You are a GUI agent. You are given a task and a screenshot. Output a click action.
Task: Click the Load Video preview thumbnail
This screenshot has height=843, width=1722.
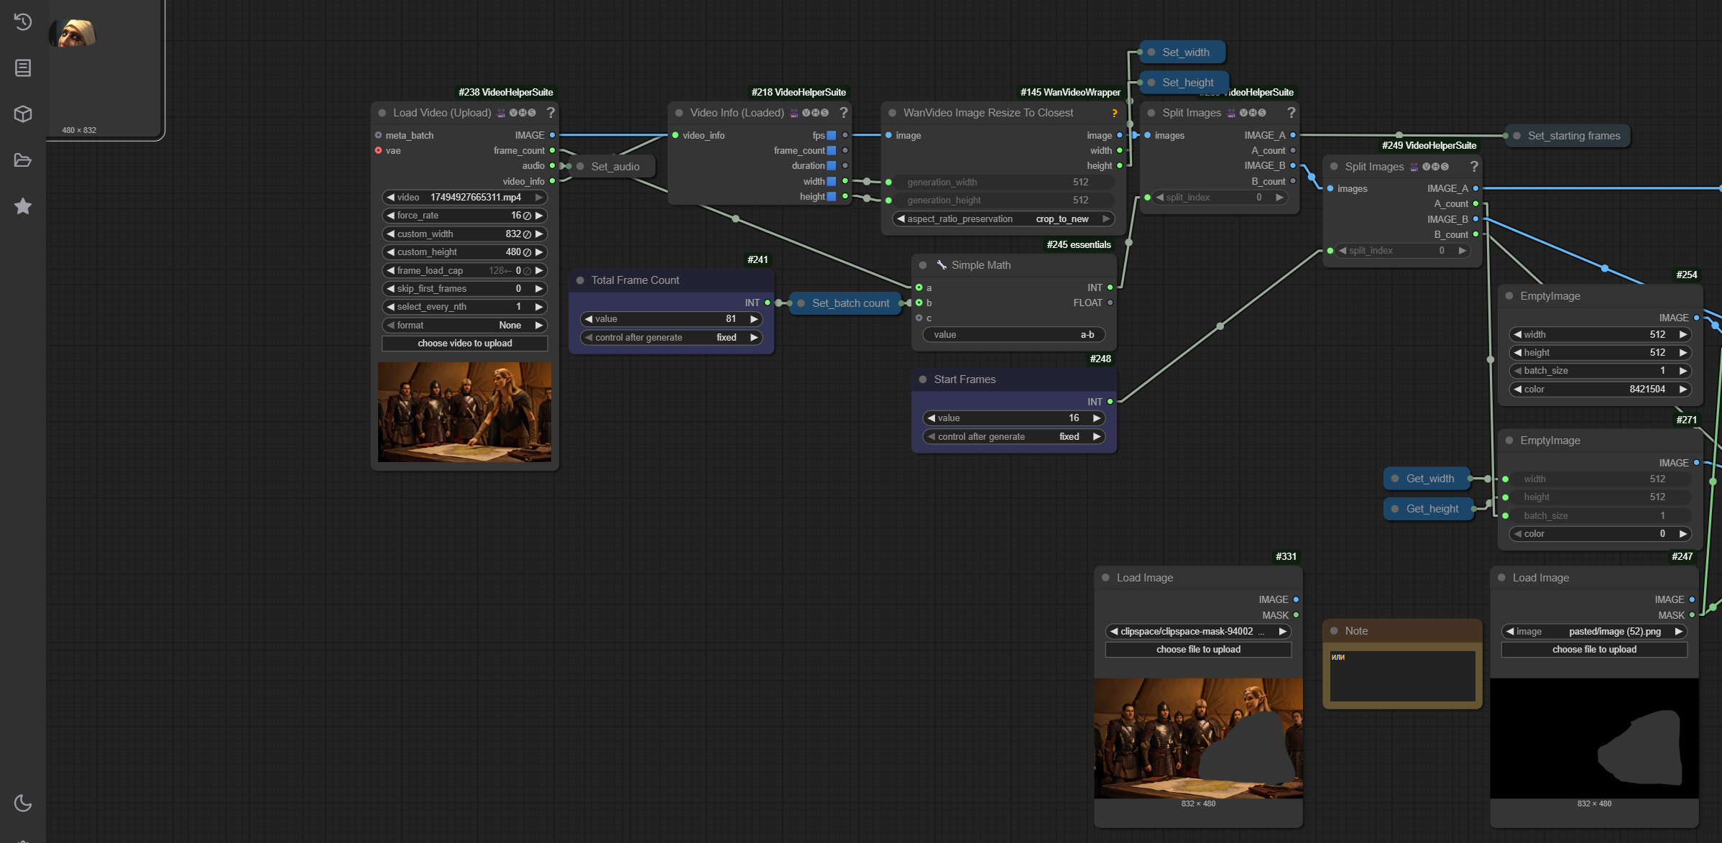[464, 412]
